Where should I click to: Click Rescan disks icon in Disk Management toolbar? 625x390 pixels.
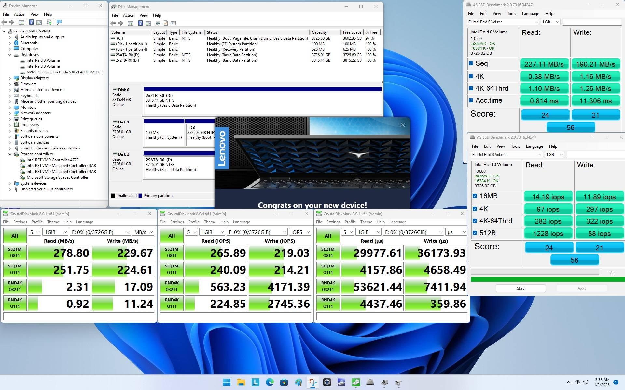click(158, 23)
